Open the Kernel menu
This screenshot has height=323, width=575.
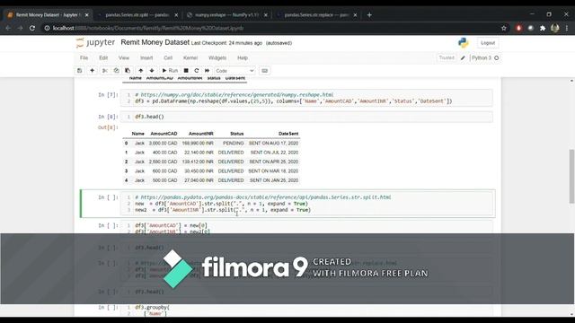click(x=190, y=57)
